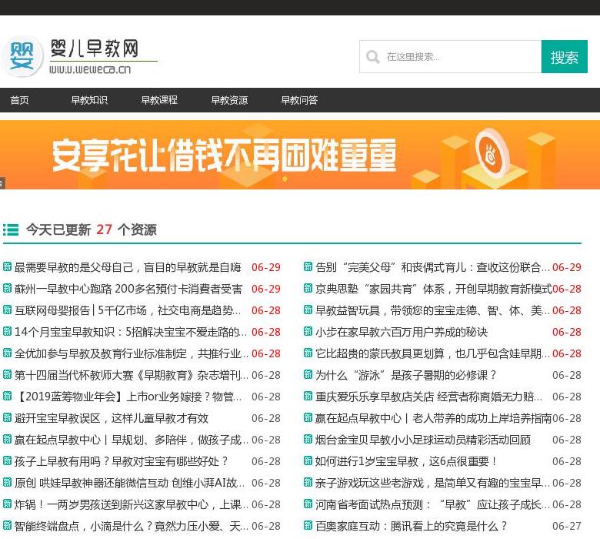Viewport: 600px width, 539px height.
Task: Click the 新 badge beside 2019蓝筹物业年会
Action: click(x=7, y=396)
